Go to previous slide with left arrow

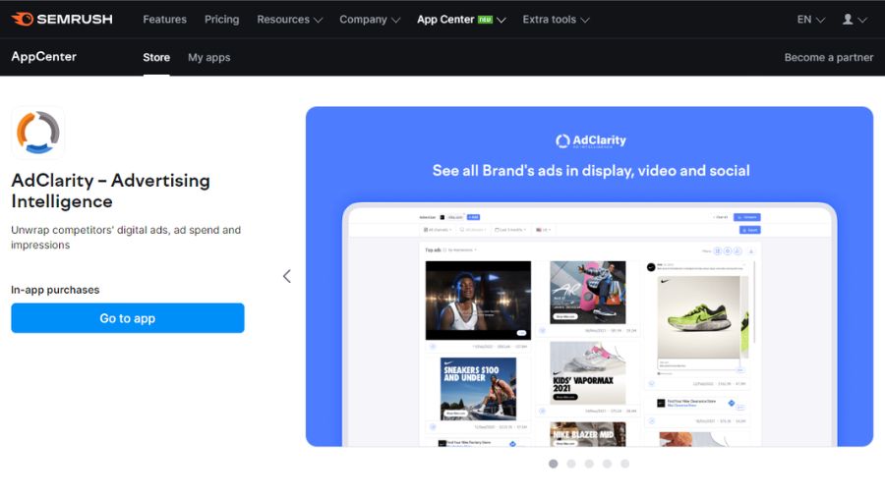click(x=287, y=276)
